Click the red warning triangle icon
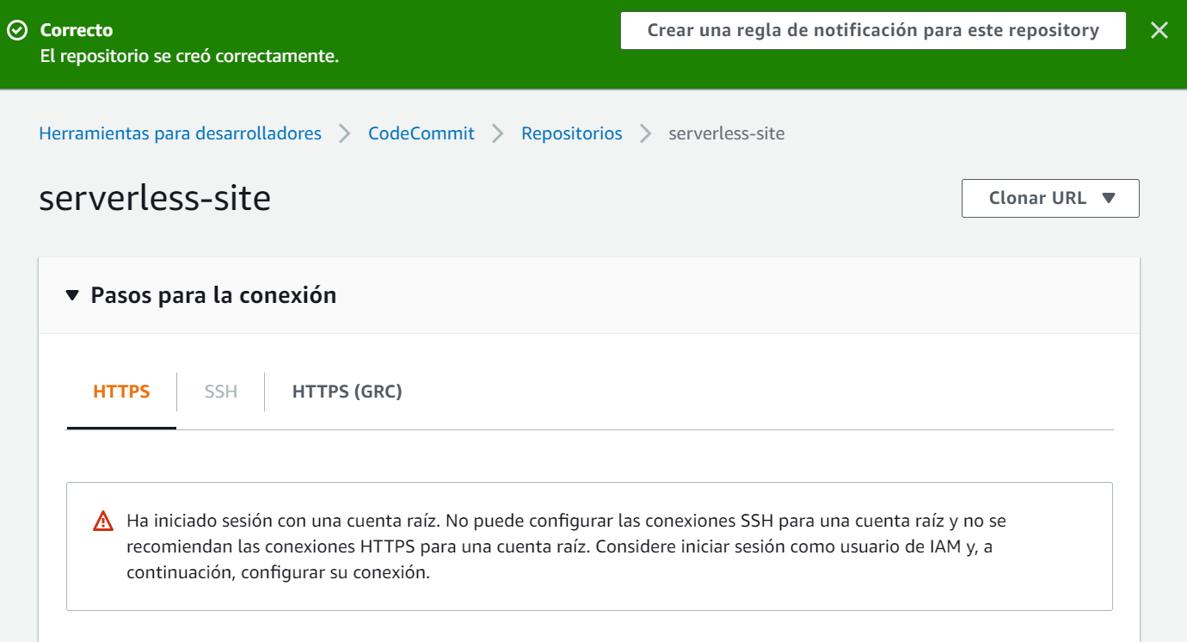Image resolution: width=1187 pixels, height=642 pixels. [103, 521]
